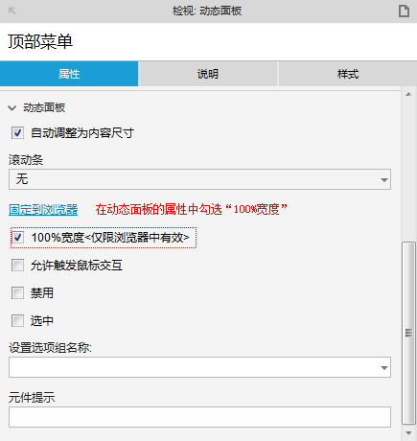
Task: Switch to the 样式 tab
Action: pyautogui.click(x=348, y=74)
